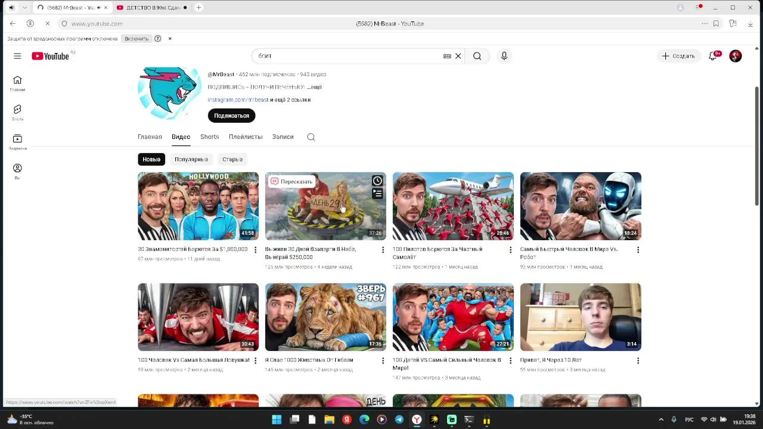Open the Hollywood 41:58 video thumbnail
Image resolution: width=763 pixels, height=429 pixels.
(198, 206)
